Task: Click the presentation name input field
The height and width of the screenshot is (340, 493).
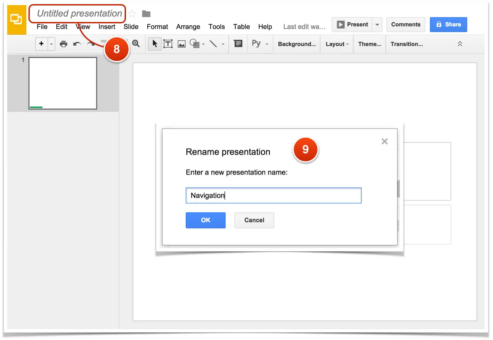Action: click(274, 195)
